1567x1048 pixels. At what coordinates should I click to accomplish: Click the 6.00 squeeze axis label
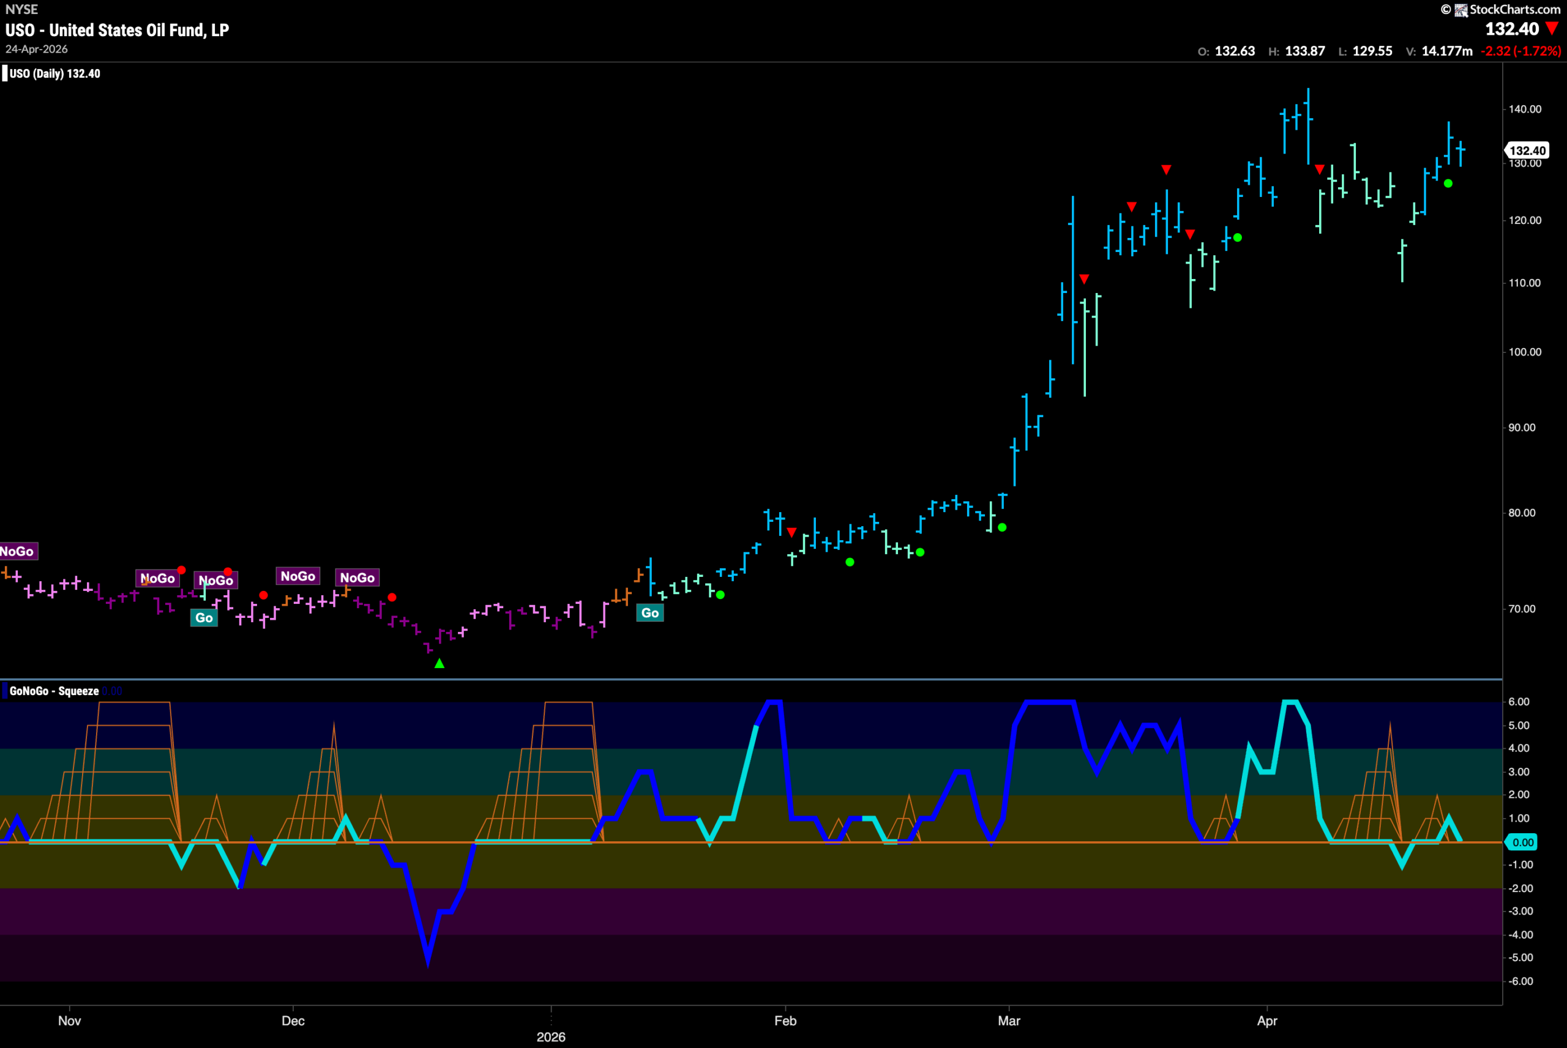point(1519,702)
